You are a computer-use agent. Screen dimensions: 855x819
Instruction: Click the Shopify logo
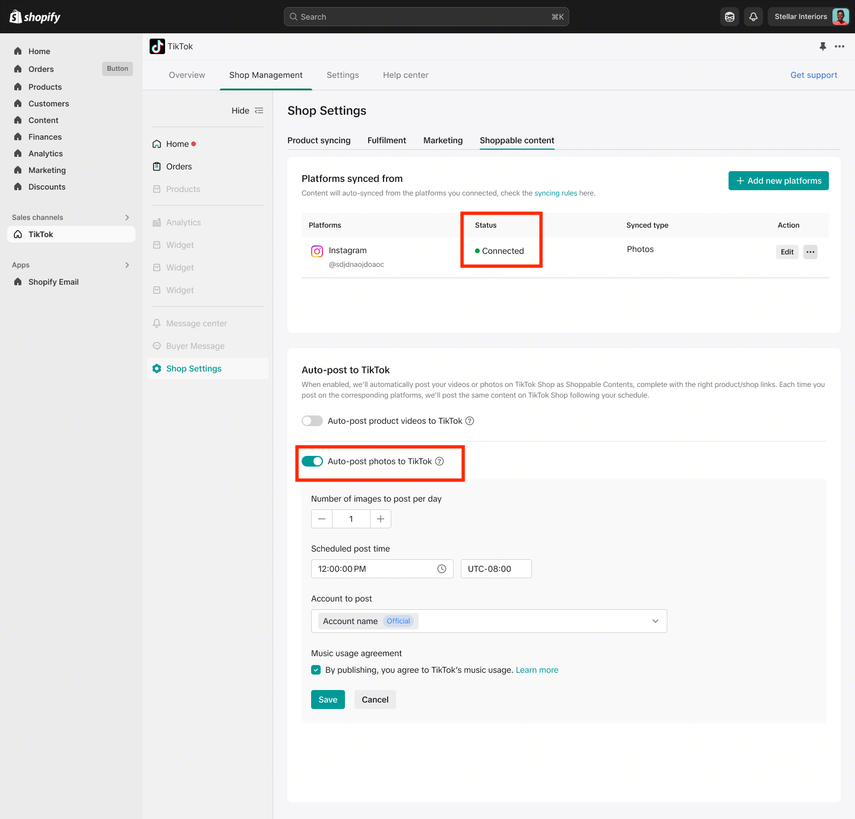35,17
